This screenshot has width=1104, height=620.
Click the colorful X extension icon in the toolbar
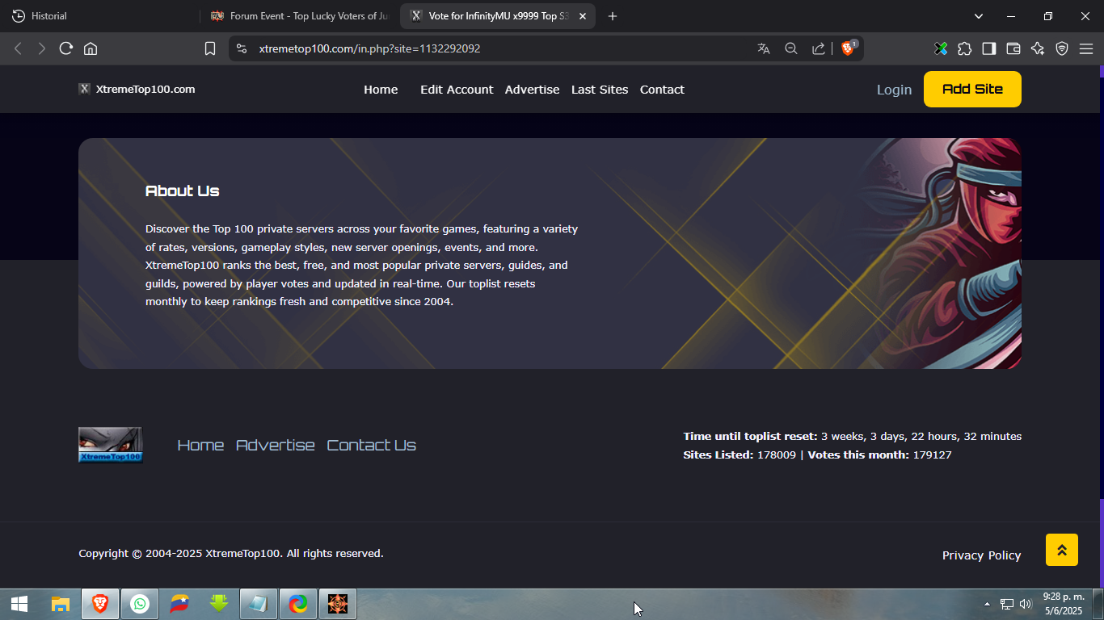pyautogui.click(x=941, y=48)
